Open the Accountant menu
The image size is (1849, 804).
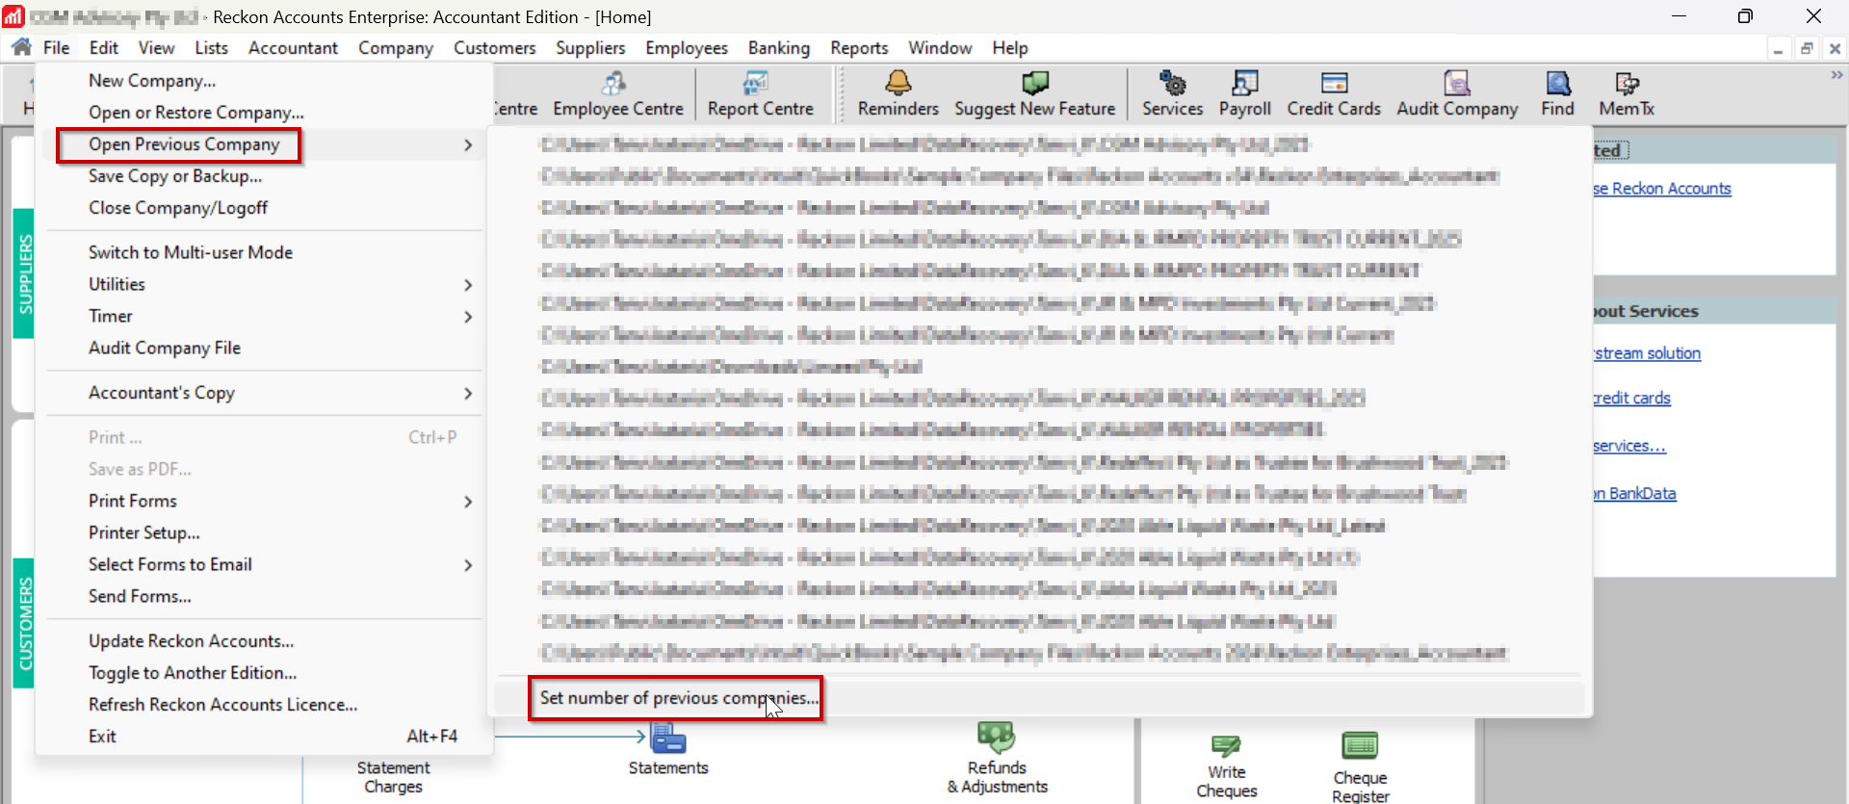[293, 47]
